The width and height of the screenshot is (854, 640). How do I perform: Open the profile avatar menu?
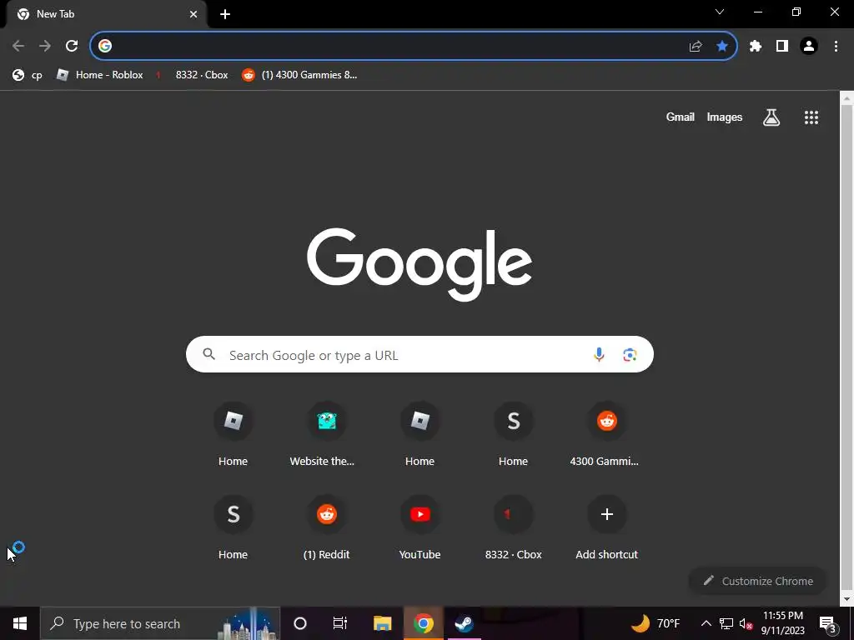809,47
